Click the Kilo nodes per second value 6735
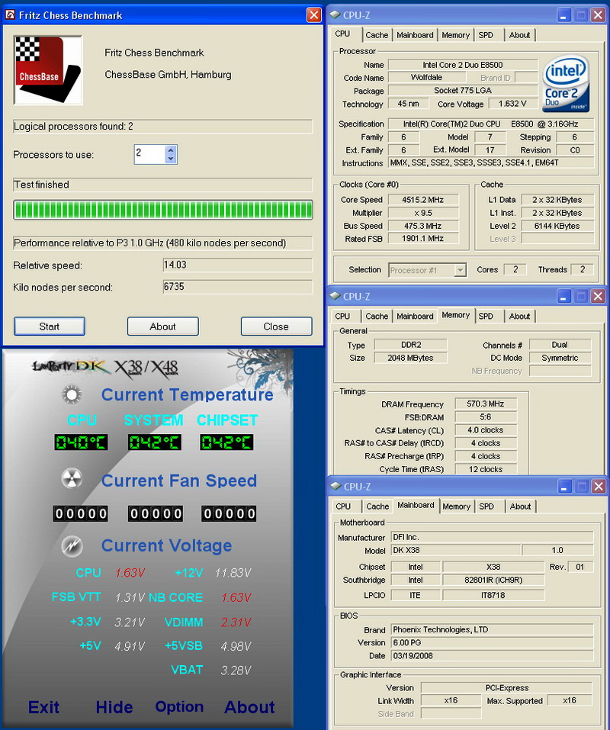The image size is (610, 730). point(238,287)
